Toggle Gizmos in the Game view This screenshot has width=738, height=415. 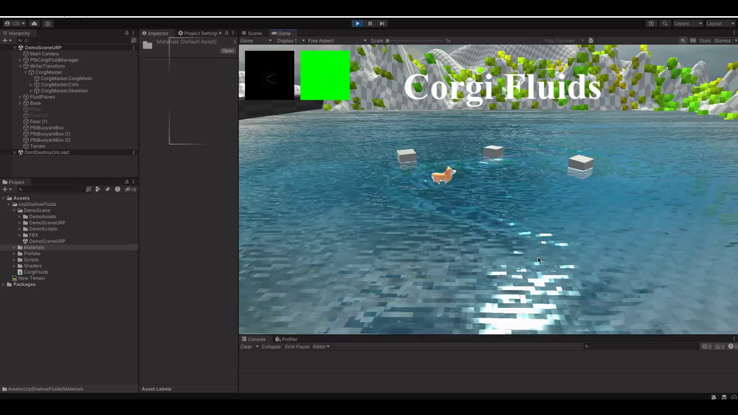[722, 41]
